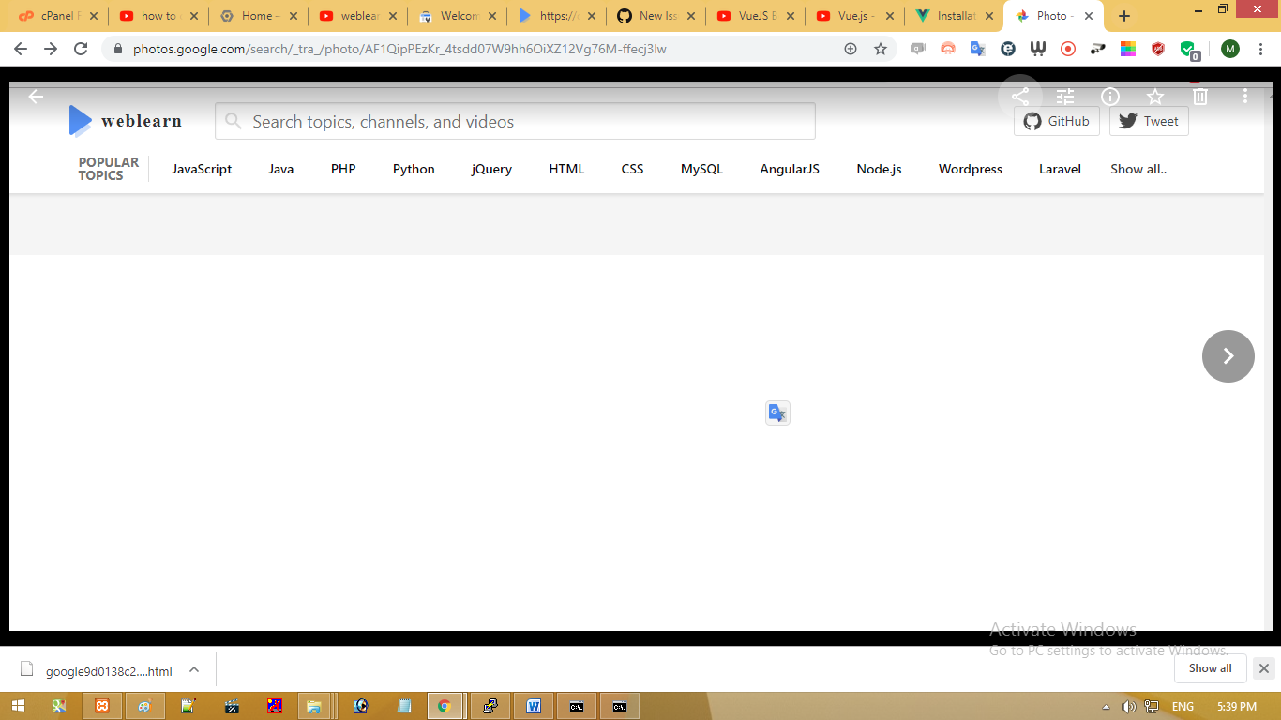Open XAMPP from the taskbar

point(102,706)
